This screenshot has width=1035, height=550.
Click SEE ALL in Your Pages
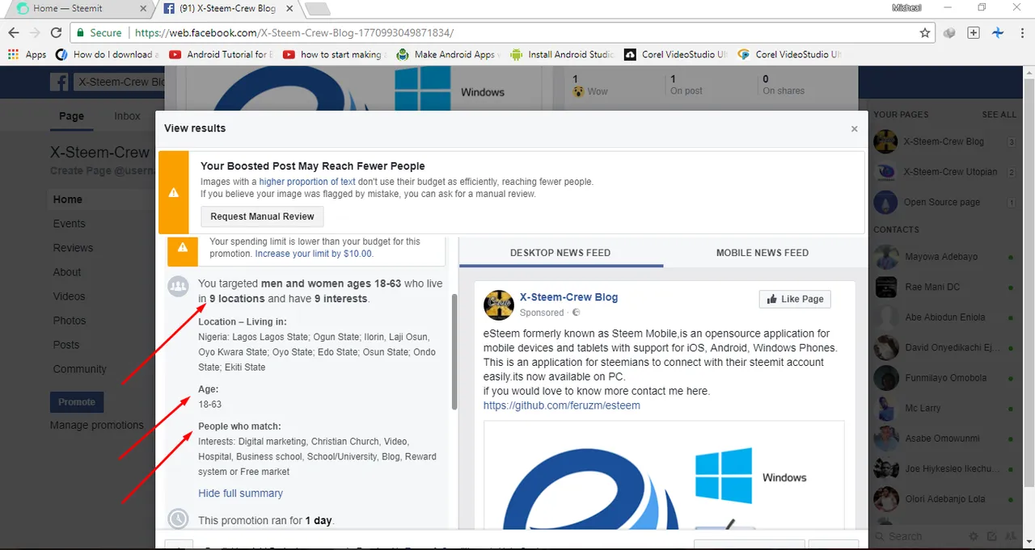pyautogui.click(x=999, y=115)
